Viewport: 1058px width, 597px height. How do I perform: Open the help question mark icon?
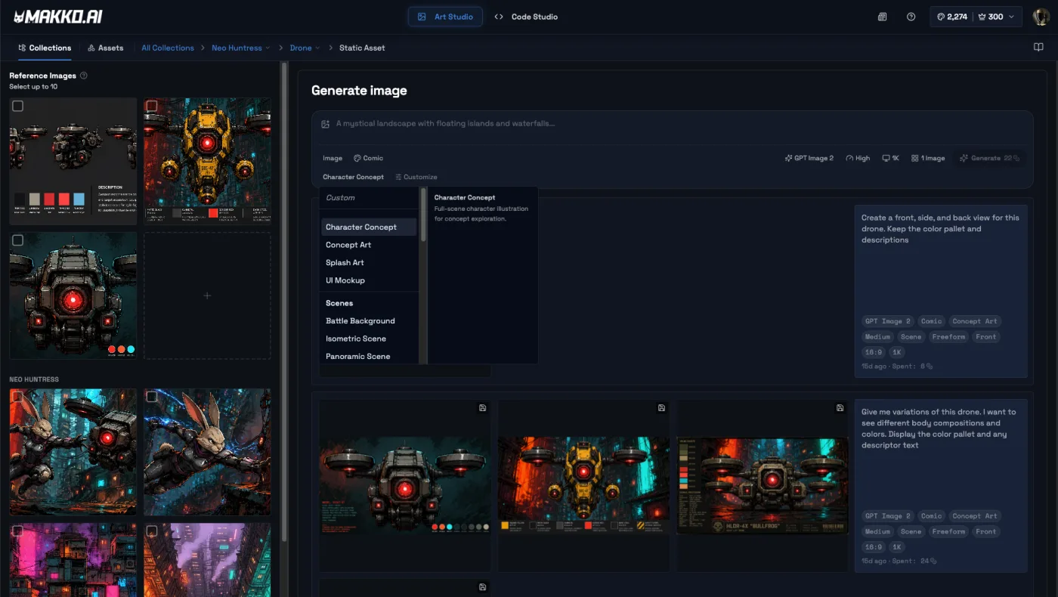[x=911, y=17]
